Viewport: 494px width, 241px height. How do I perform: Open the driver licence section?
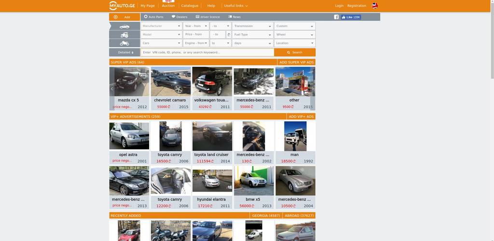(x=207, y=17)
